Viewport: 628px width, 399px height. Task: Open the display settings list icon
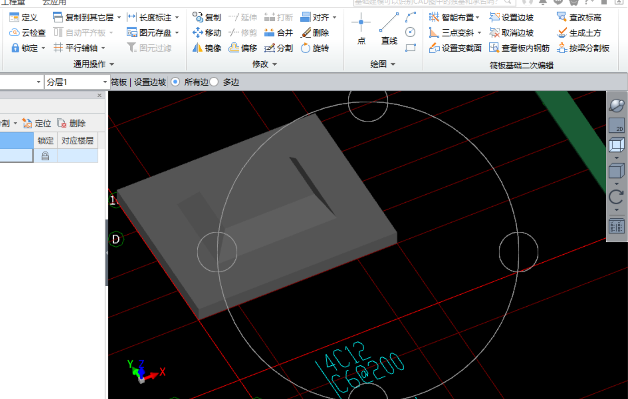click(616, 226)
